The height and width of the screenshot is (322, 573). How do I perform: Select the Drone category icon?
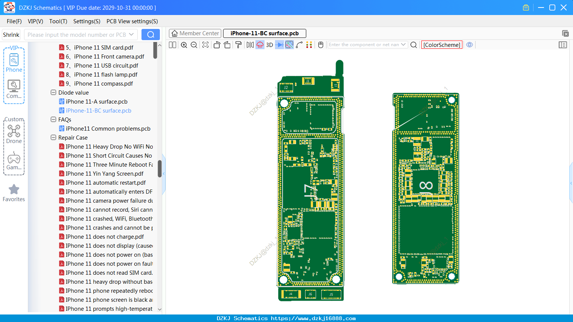(x=14, y=134)
